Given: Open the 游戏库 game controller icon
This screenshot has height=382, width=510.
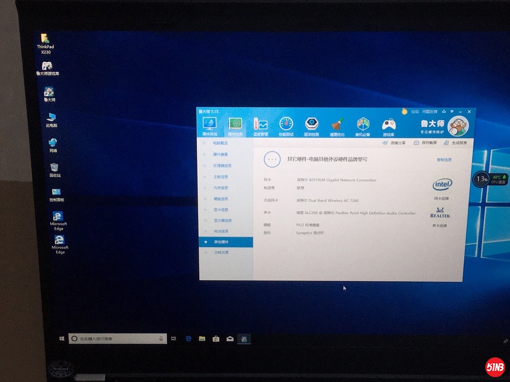Looking at the screenshot, I should tap(389, 127).
